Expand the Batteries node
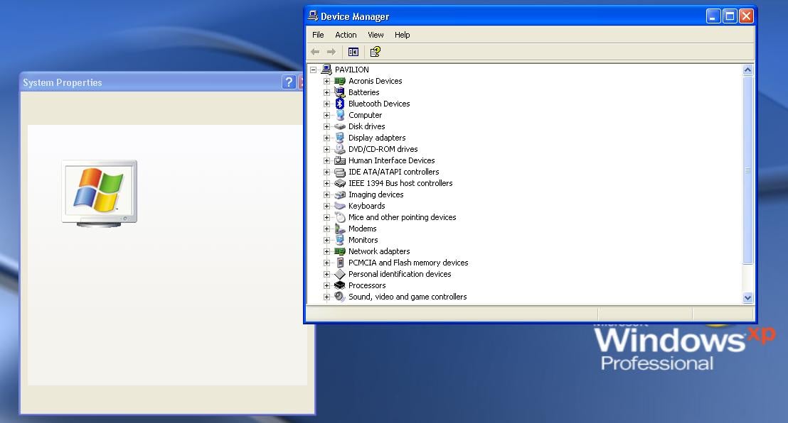 (326, 92)
